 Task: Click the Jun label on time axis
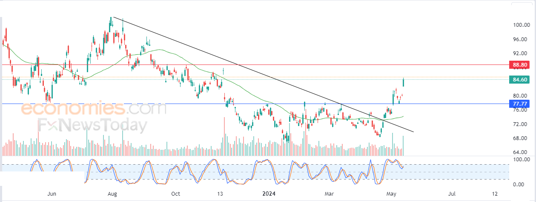[52, 194]
